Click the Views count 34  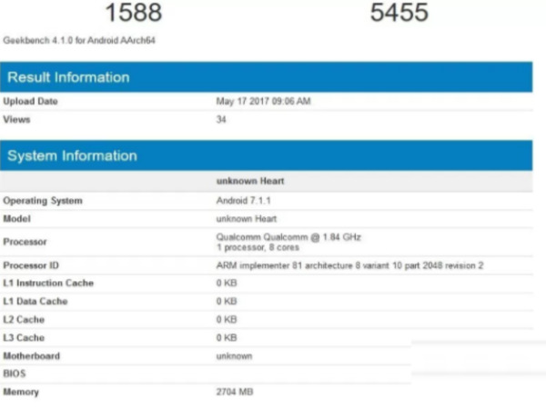[221, 120]
